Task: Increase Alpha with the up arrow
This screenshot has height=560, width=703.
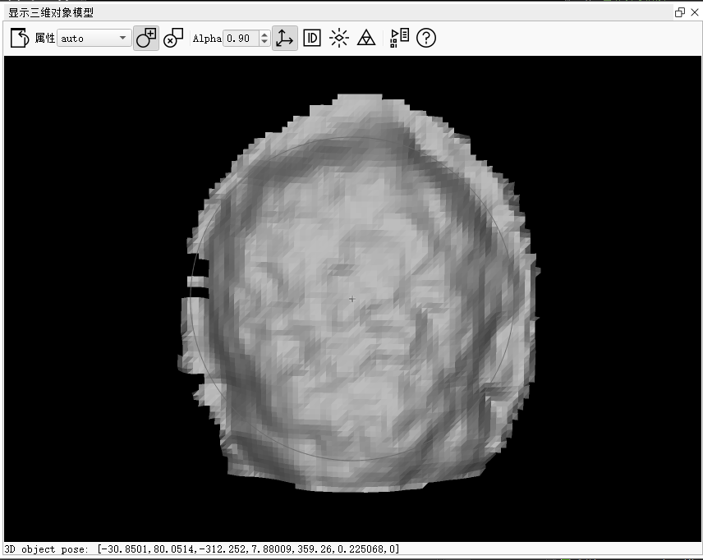Action: (264, 34)
